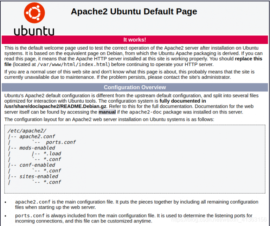Select the mods-enabled tree line
Image resolution: width=270 pixels, height=226 pixels.
(31, 148)
